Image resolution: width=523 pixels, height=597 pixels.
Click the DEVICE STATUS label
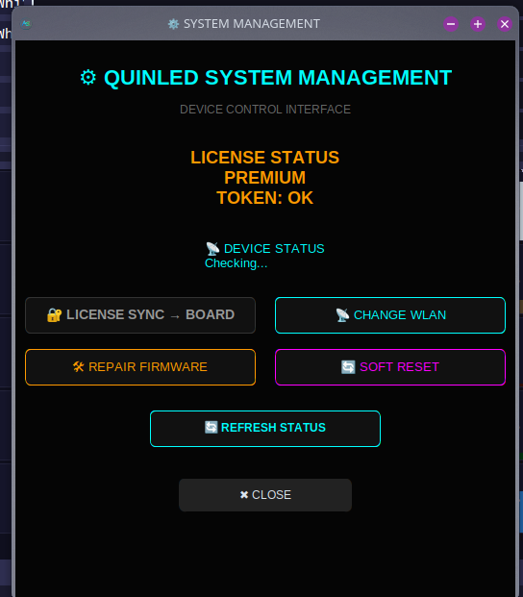274,249
